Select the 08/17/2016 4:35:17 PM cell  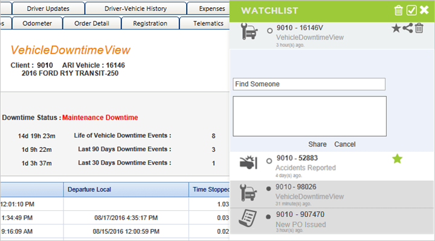(126, 218)
